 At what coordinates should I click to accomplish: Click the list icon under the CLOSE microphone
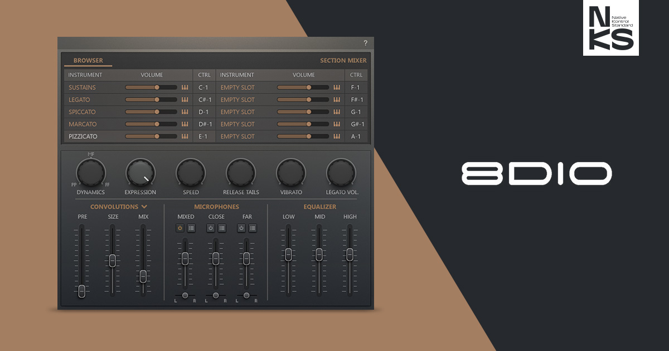(x=221, y=228)
